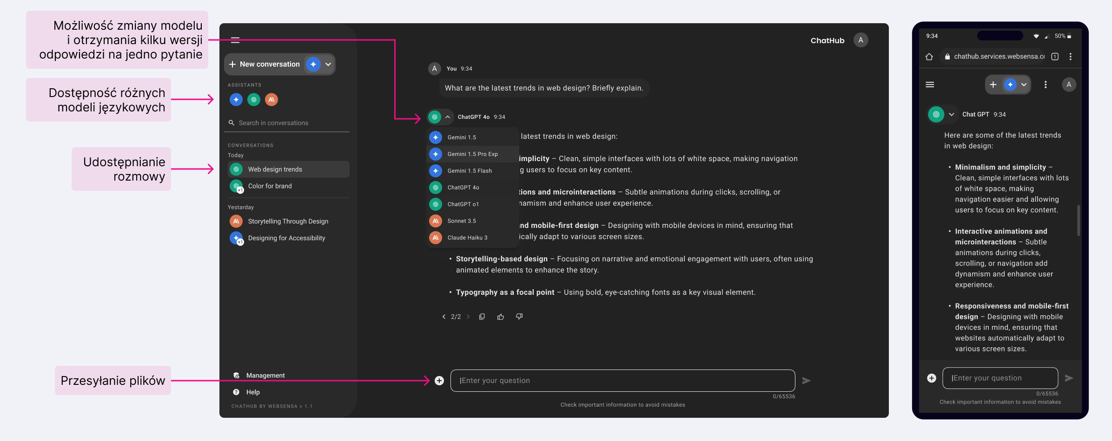Click the mobile upload plus icon

[932, 378]
